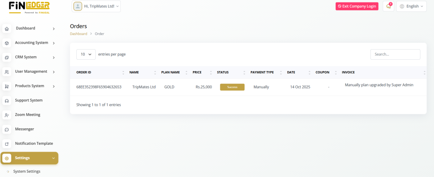Click the Notification Template icon
Screen dimensions: 434x177
coord(6,144)
